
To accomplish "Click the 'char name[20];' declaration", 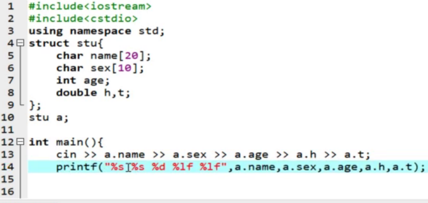I will [x=104, y=56].
